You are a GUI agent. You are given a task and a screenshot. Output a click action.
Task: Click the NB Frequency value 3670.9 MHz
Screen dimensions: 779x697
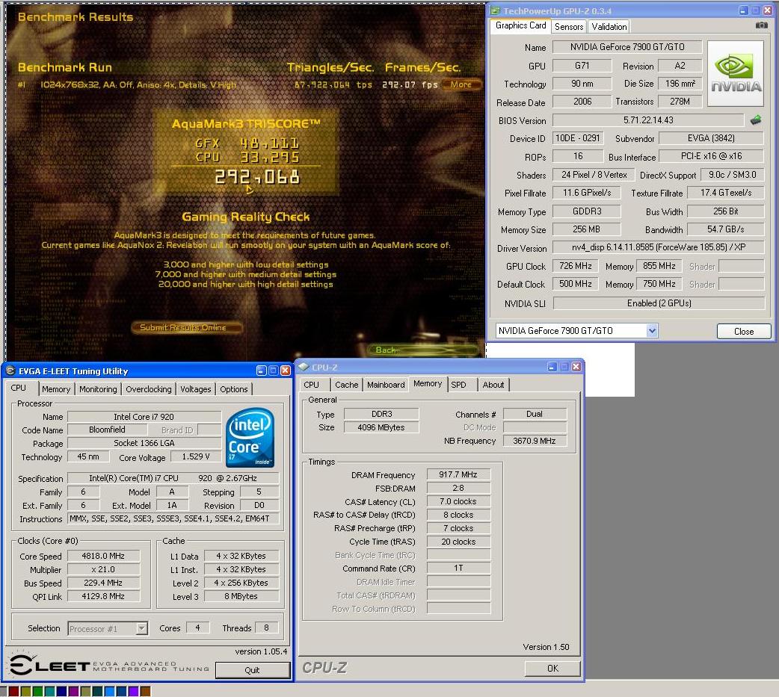(x=535, y=441)
